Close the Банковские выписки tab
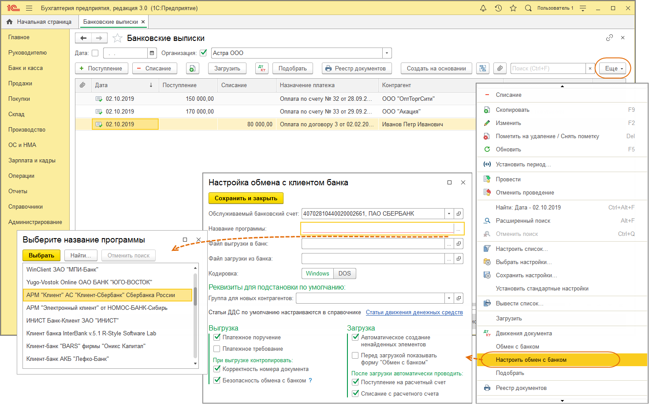This screenshot has width=649, height=404. pyautogui.click(x=143, y=22)
